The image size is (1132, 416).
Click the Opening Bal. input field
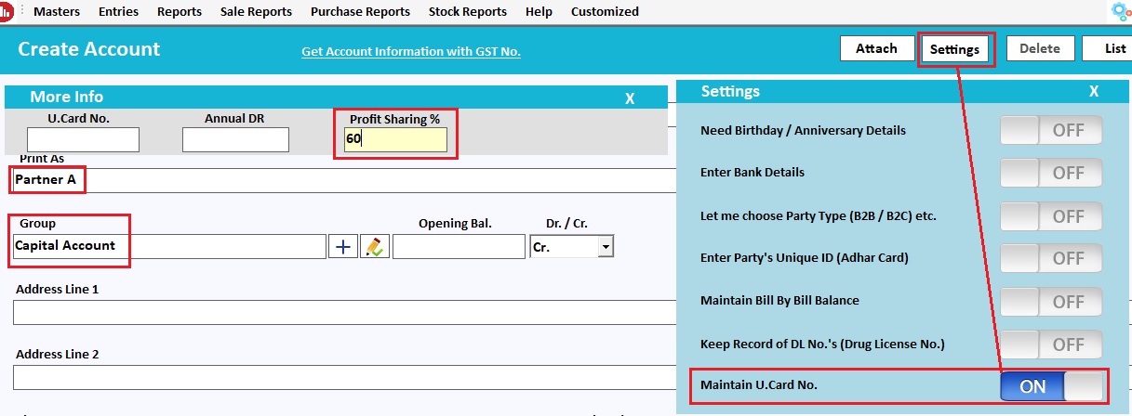[459, 247]
